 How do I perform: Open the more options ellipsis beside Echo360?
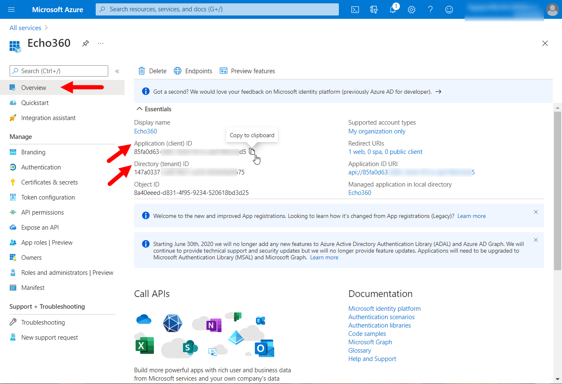(x=101, y=43)
